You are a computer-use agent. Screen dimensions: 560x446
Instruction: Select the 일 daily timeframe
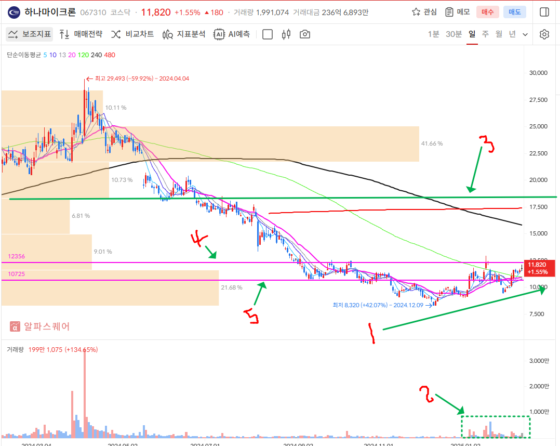pyautogui.click(x=472, y=34)
